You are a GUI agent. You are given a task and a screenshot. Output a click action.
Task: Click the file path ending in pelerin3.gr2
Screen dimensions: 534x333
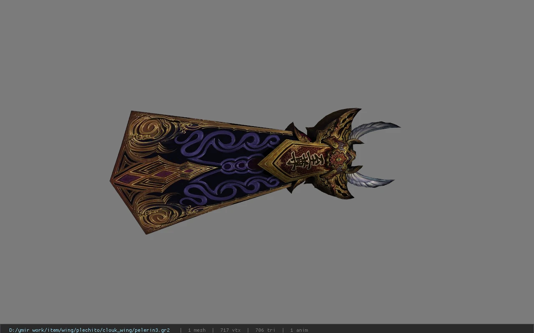tap(89, 330)
